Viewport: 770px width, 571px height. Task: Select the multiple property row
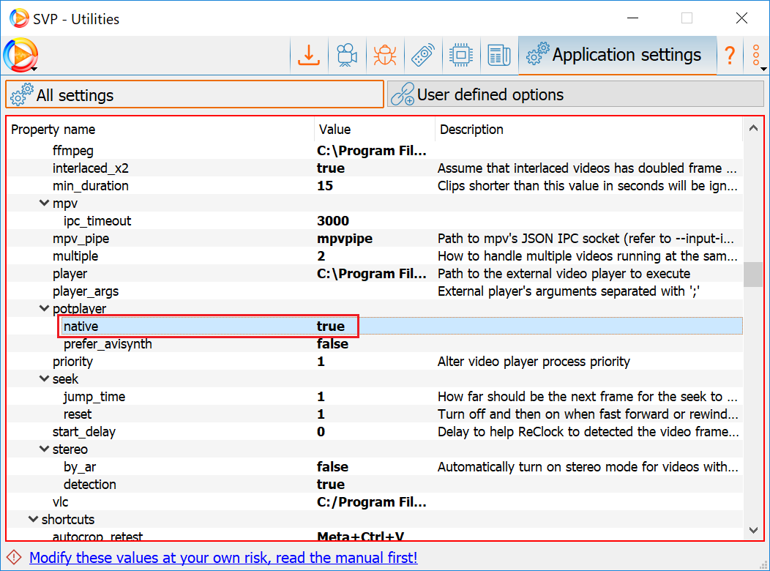pyautogui.click(x=374, y=255)
